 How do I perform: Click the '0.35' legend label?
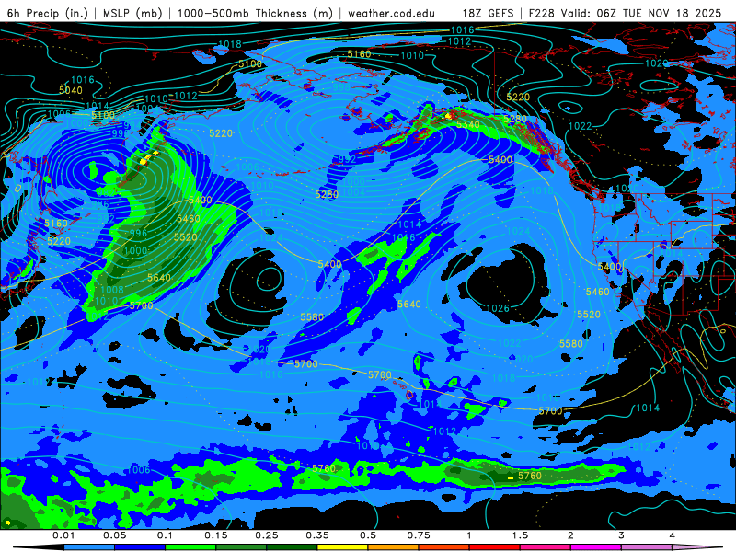(x=317, y=535)
